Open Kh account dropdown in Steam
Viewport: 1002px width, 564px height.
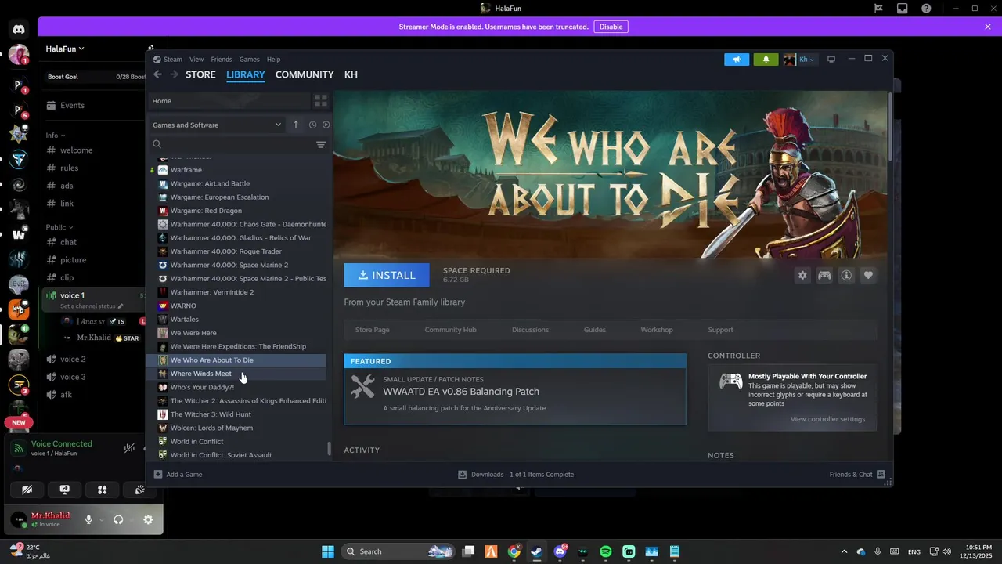click(800, 59)
